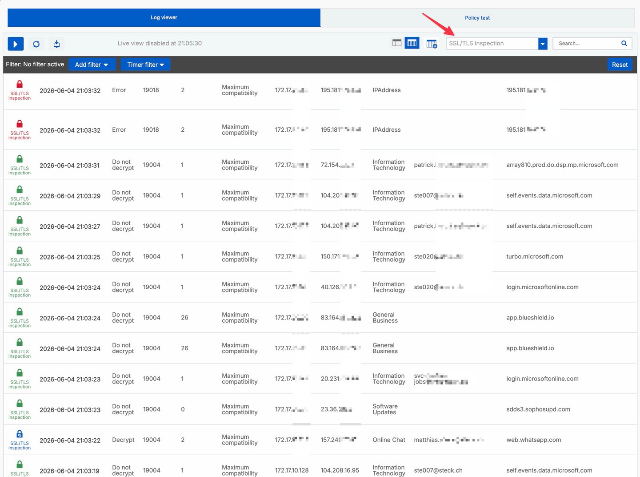Click source IP 172.17.10.128
640x477 pixels.
292,470
